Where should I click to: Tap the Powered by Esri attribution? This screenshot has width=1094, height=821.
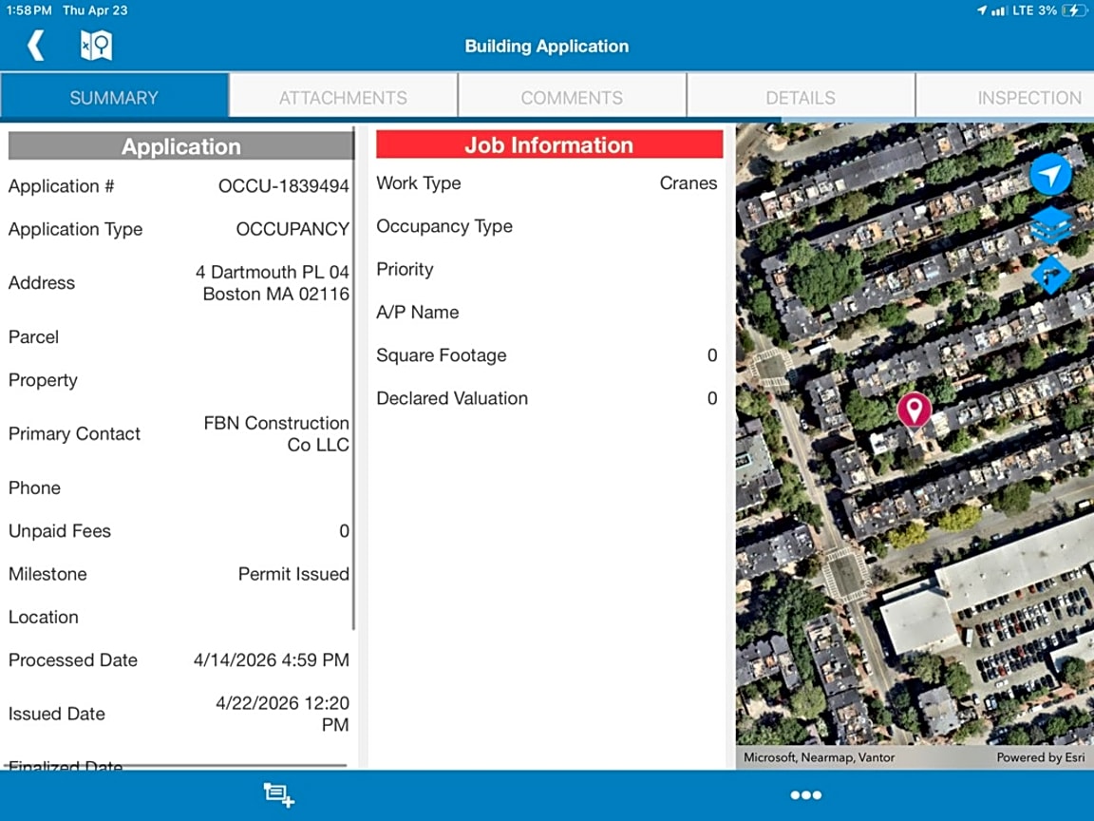(x=1042, y=757)
